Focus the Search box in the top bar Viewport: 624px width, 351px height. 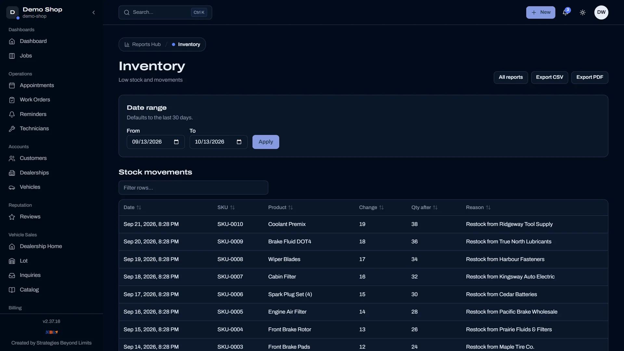165,12
